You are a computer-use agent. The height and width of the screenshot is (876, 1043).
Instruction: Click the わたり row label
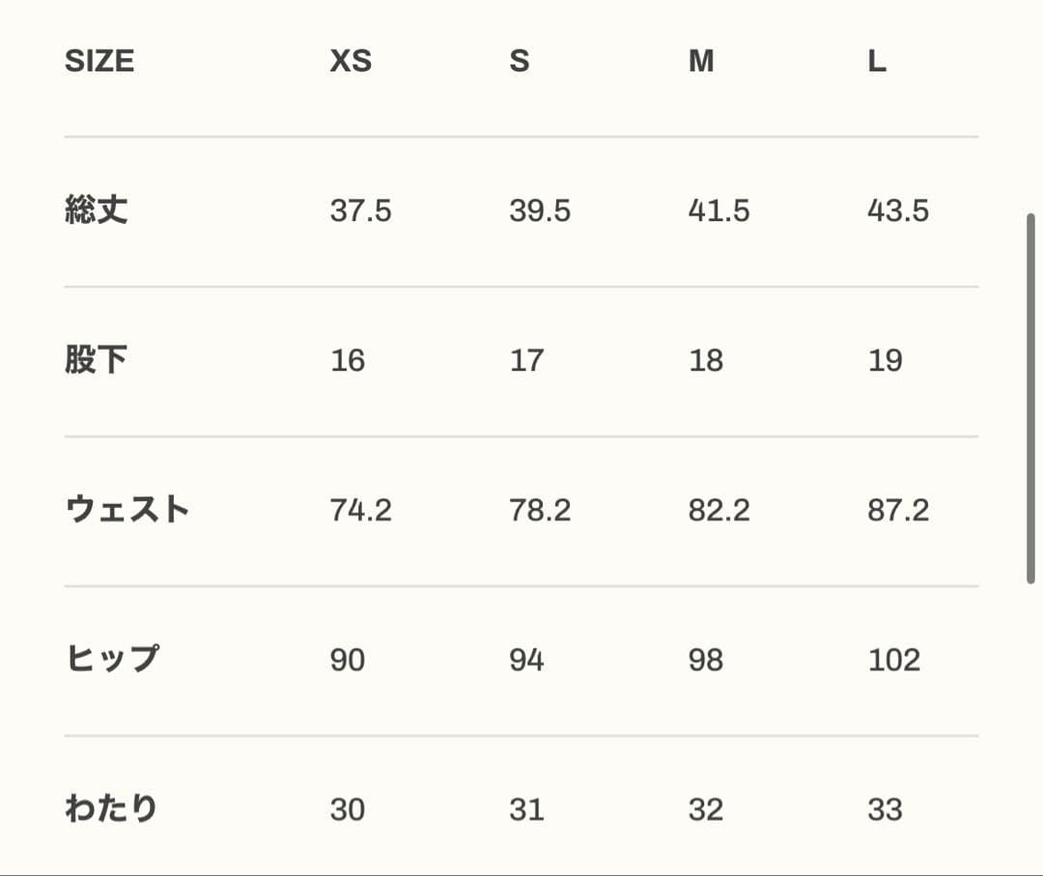tap(111, 809)
